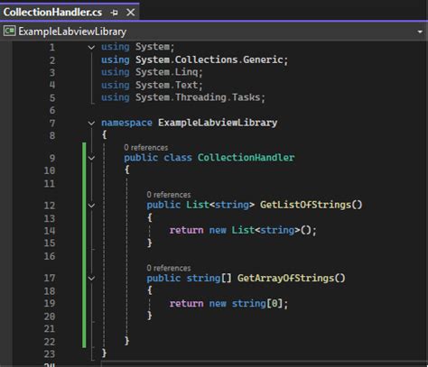The width and height of the screenshot is (428, 367).
Task: Pin the CollectionHandler.cs tab
Action: (x=114, y=13)
